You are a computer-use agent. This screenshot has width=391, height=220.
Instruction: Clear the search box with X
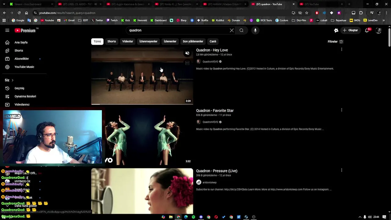[232, 30]
